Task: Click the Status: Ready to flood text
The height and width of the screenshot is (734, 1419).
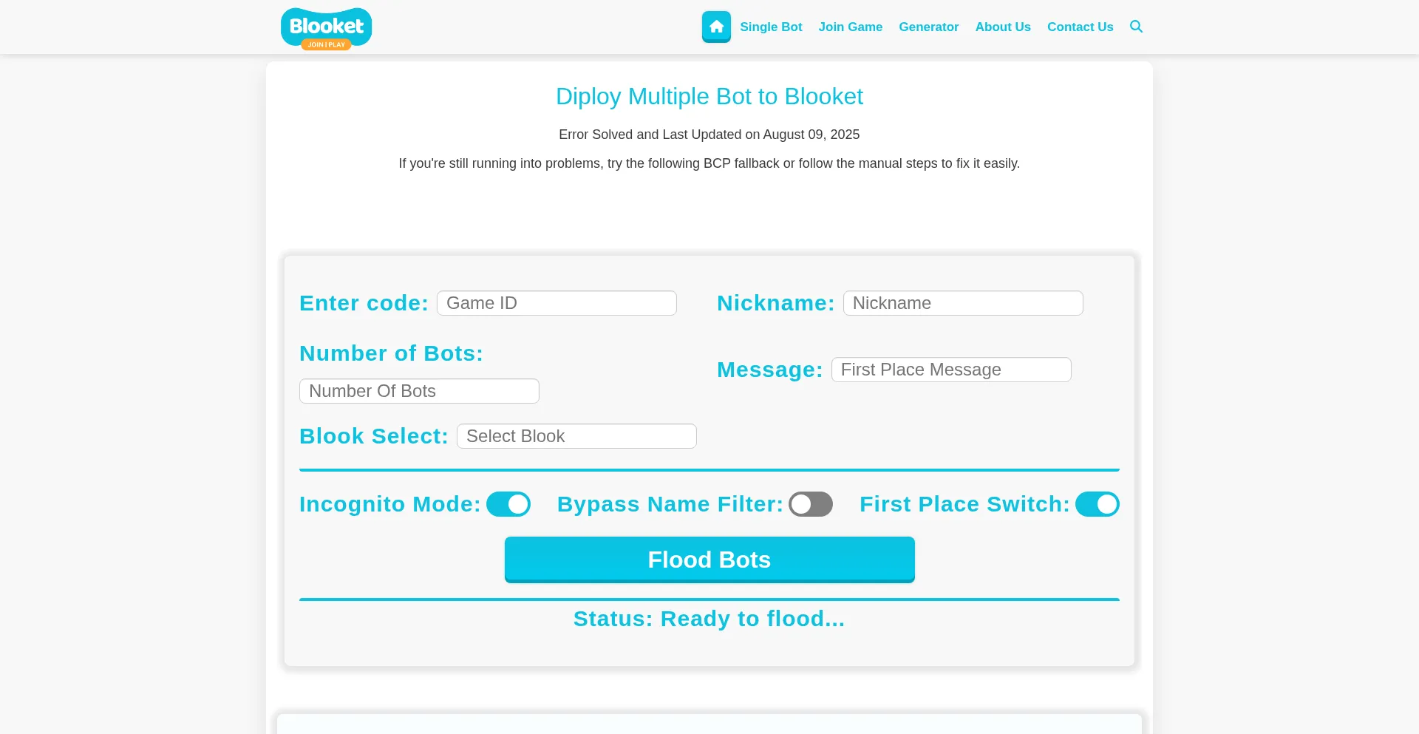Action: coord(709,619)
